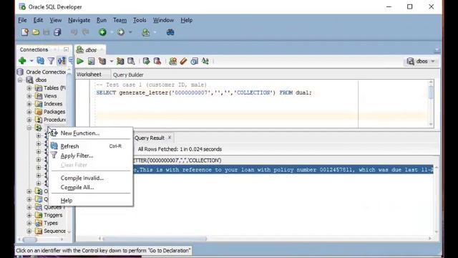The image size is (458, 258).
Task: Click the Unshared SQL Worksheet icon
Action: [x=172, y=61]
